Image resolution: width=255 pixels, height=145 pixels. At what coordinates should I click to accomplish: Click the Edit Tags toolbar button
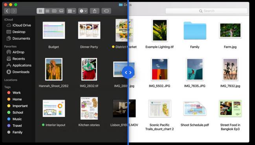(x=106, y=11)
